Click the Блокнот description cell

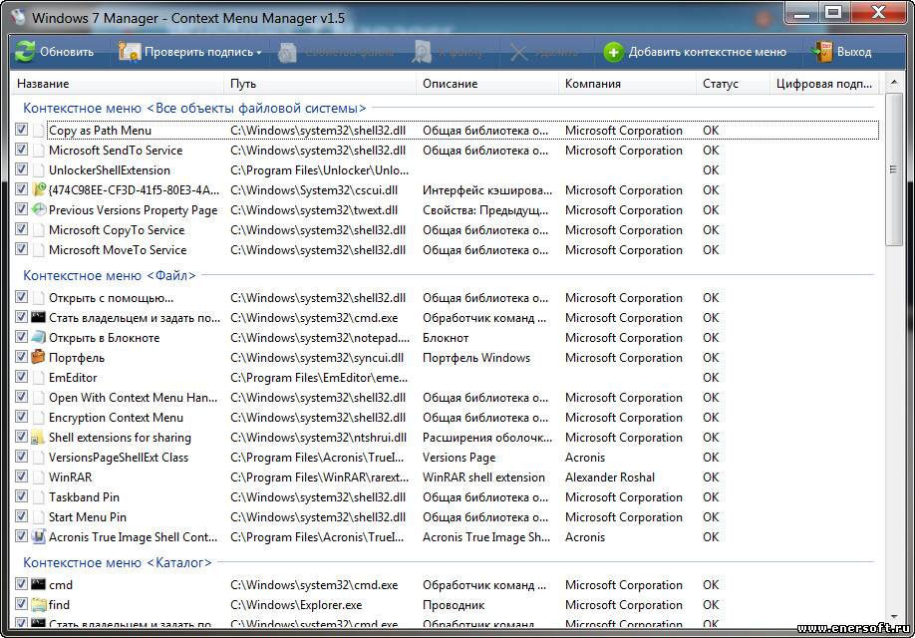click(x=446, y=337)
